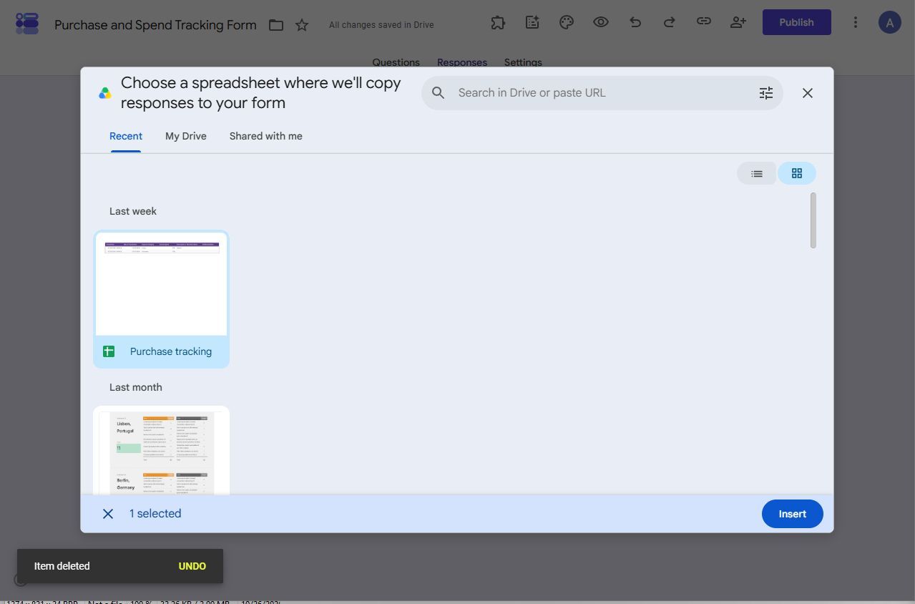Open the more options three-dot menu
This screenshot has height=604, width=915.
tap(855, 22)
